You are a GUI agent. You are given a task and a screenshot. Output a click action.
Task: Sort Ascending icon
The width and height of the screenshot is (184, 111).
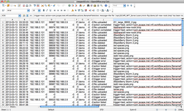tap(73, 6)
